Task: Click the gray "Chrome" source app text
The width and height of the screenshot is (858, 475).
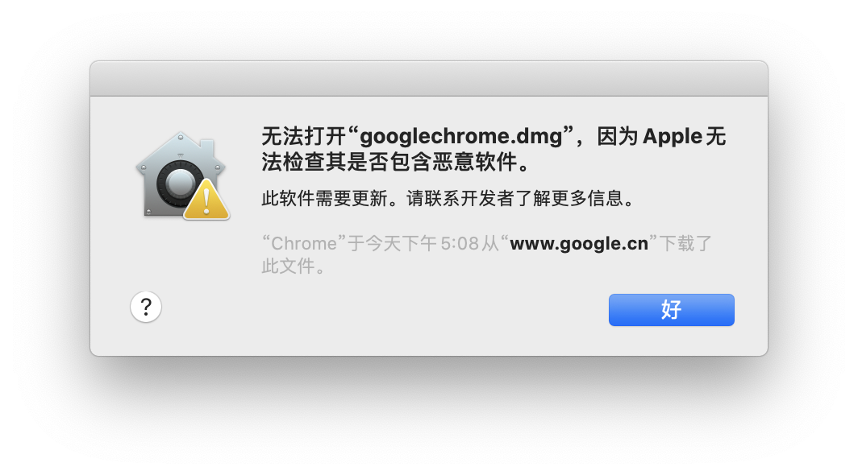Action: coord(304,243)
